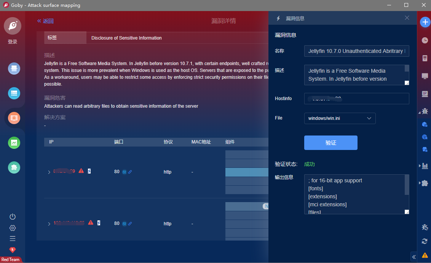Click lightning verify icon on first IP row
431x263 pixels.
pos(89,171)
